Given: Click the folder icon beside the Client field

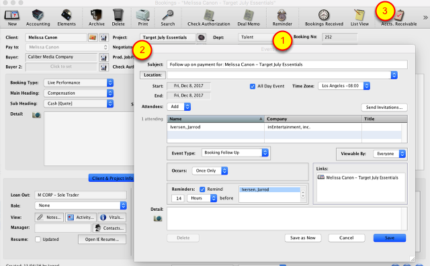Looking at the screenshot, I should pyautogui.click(x=93, y=38).
